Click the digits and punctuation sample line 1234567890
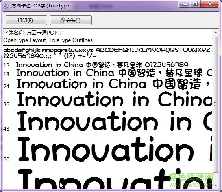The image size is (222, 192). (50, 56)
